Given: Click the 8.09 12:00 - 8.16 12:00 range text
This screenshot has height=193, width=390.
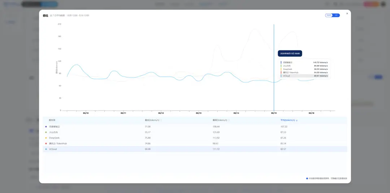Looking at the screenshot, I should click(78, 15).
